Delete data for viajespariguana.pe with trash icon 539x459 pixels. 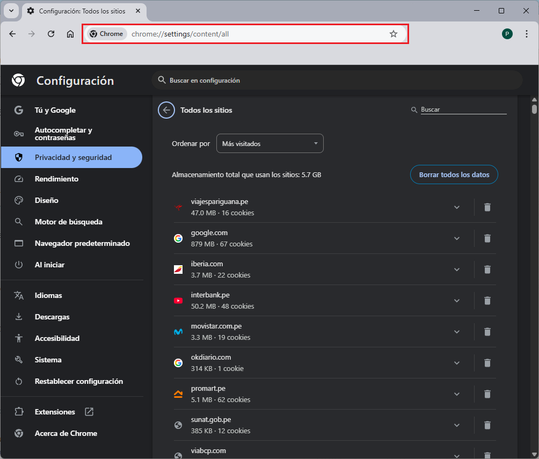point(487,207)
